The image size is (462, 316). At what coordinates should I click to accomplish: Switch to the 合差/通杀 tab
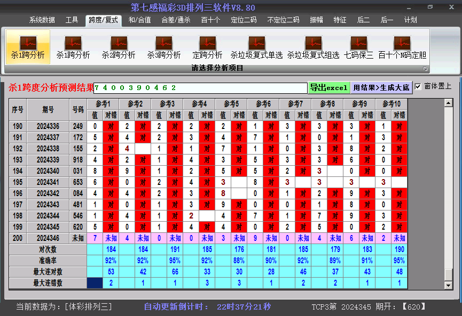pyautogui.click(x=176, y=20)
